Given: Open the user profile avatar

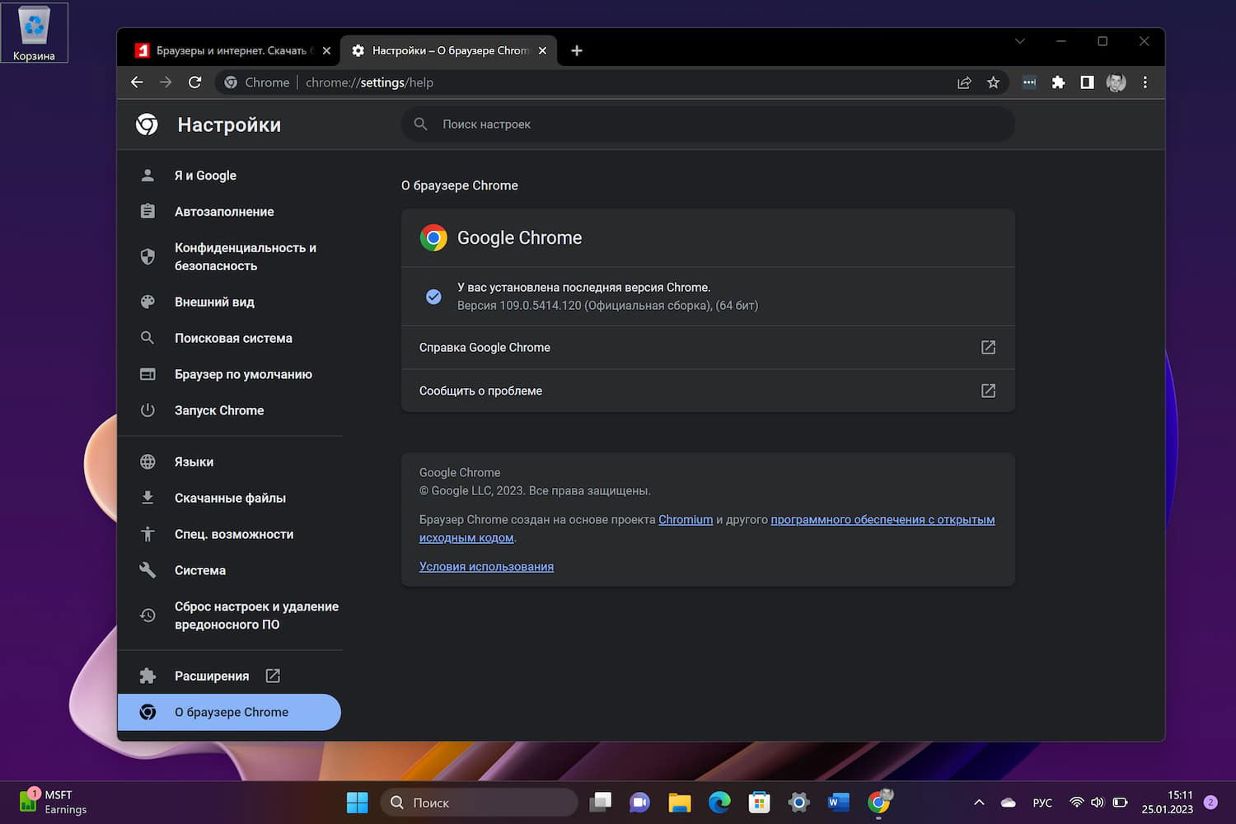Looking at the screenshot, I should pyautogui.click(x=1116, y=82).
